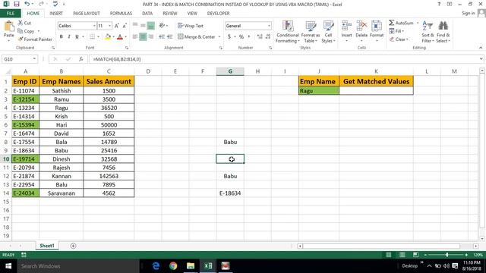This screenshot has height=273, width=486.
Task: Toggle Align Right
Action: (151, 37)
